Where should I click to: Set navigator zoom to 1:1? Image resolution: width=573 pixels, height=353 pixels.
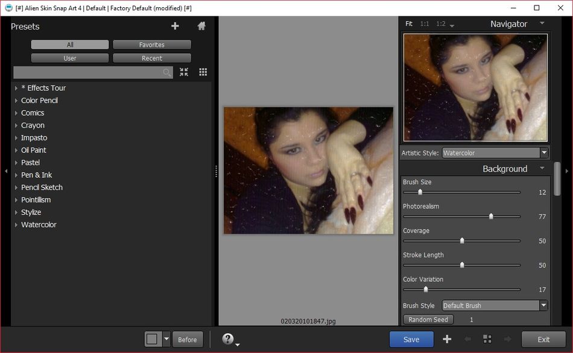pyautogui.click(x=424, y=23)
